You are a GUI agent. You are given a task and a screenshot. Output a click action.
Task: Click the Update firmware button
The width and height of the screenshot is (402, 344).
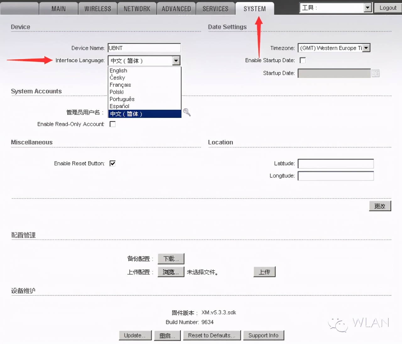click(x=135, y=336)
